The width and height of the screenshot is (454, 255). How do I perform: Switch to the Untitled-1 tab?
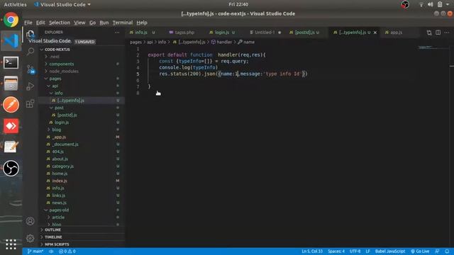pyautogui.click(x=264, y=33)
